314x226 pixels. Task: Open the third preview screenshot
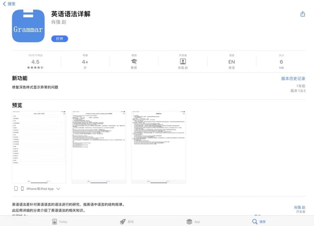pyautogui.click(x=159, y=147)
